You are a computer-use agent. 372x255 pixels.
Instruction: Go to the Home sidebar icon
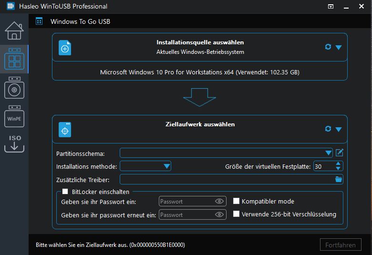[x=14, y=31]
